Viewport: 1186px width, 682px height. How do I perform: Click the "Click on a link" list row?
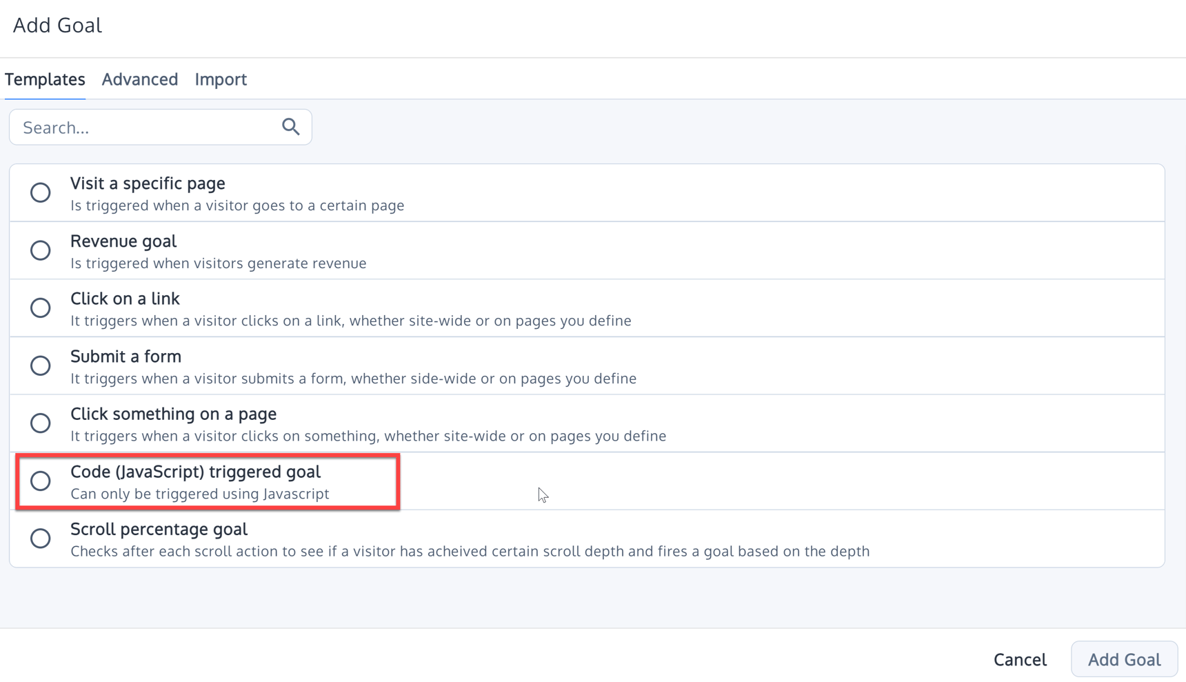(x=483, y=308)
